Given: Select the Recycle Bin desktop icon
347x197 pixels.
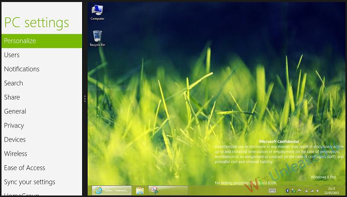Looking at the screenshot, I should [97, 38].
